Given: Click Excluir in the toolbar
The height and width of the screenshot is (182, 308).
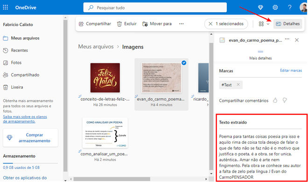Looking at the screenshot, I should [x=126, y=24].
